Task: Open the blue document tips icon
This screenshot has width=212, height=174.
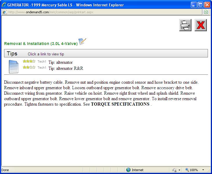Action: tap(14, 67)
